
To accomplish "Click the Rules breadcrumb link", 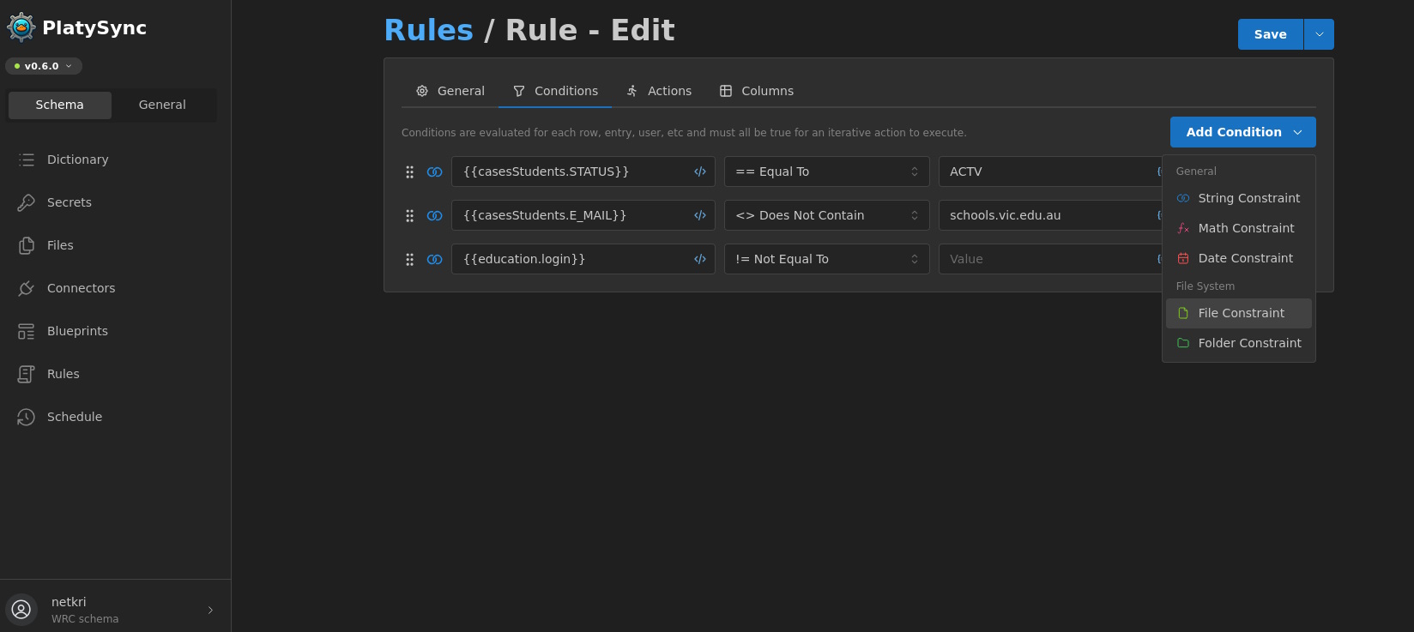I will pos(428,30).
